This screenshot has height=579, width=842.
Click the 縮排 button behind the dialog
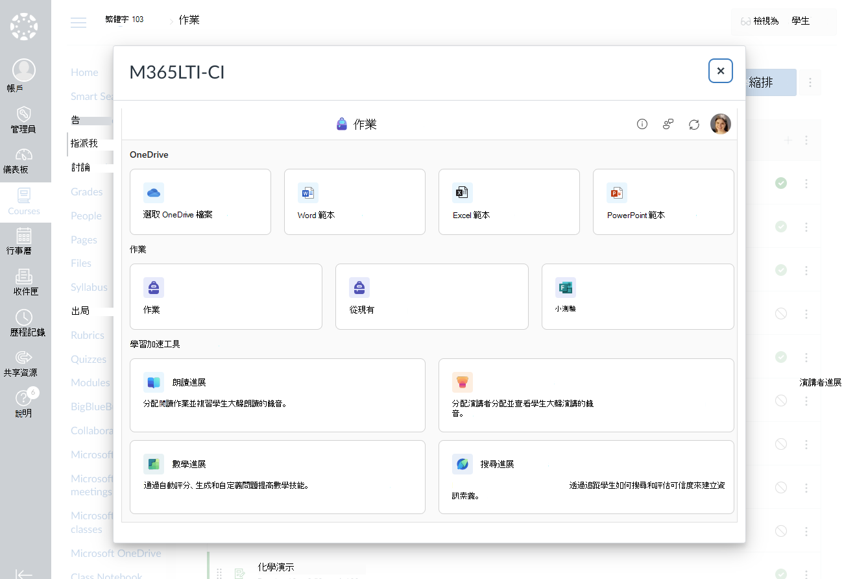[x=771, y=83]
